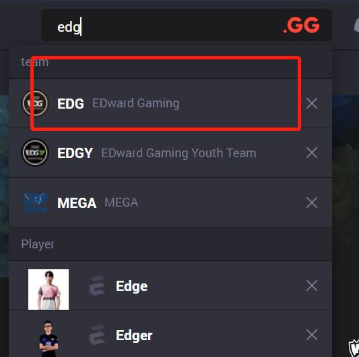The height and width of the screenshot is (357, 359).
Task: Click the Player section header
Action: click(38, 244)
